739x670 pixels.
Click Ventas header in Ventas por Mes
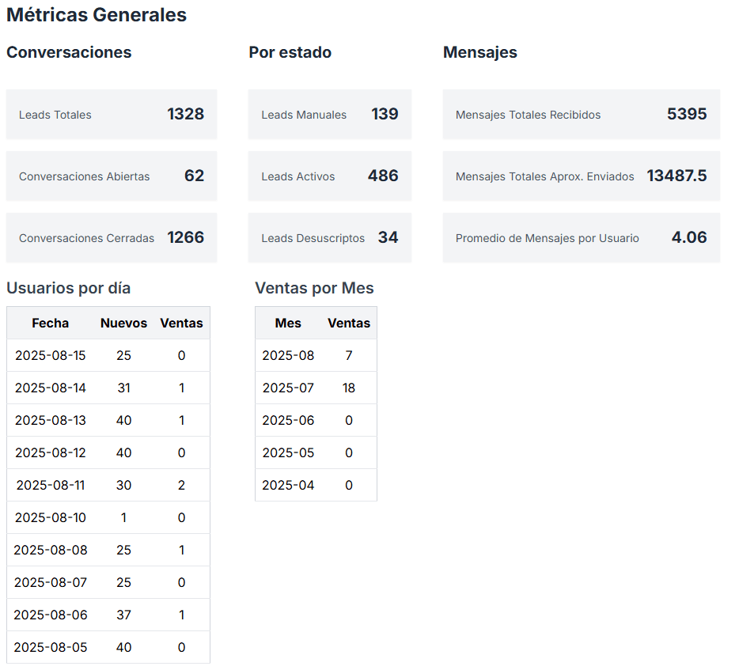(x=349, y=323)
